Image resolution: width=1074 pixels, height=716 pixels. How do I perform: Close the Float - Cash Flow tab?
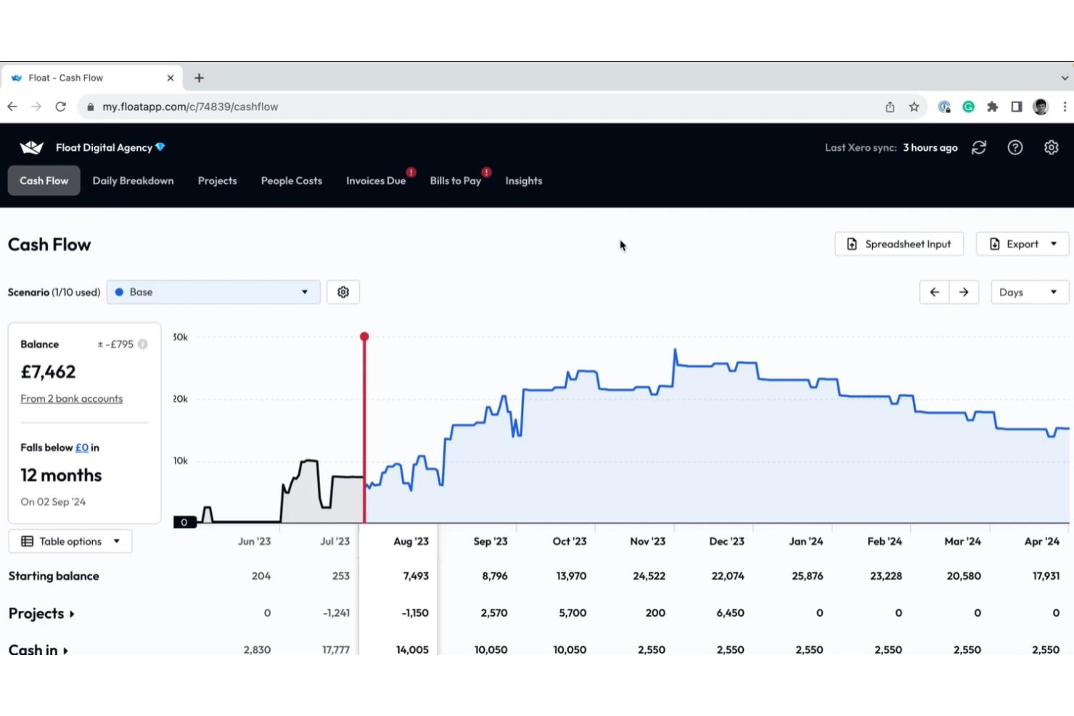click(171, 78)
